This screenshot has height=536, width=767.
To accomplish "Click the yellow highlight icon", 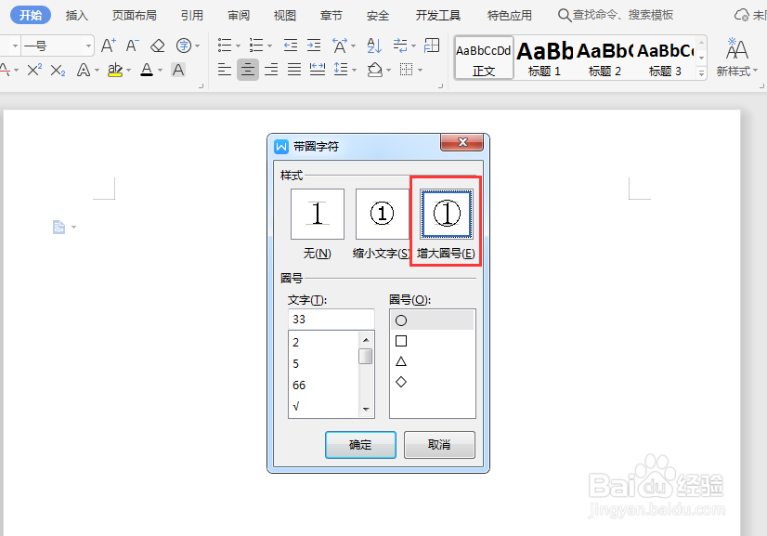I will 115,70.
